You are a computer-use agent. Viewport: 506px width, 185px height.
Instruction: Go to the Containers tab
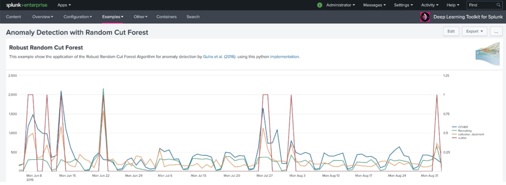coord(166,17)
